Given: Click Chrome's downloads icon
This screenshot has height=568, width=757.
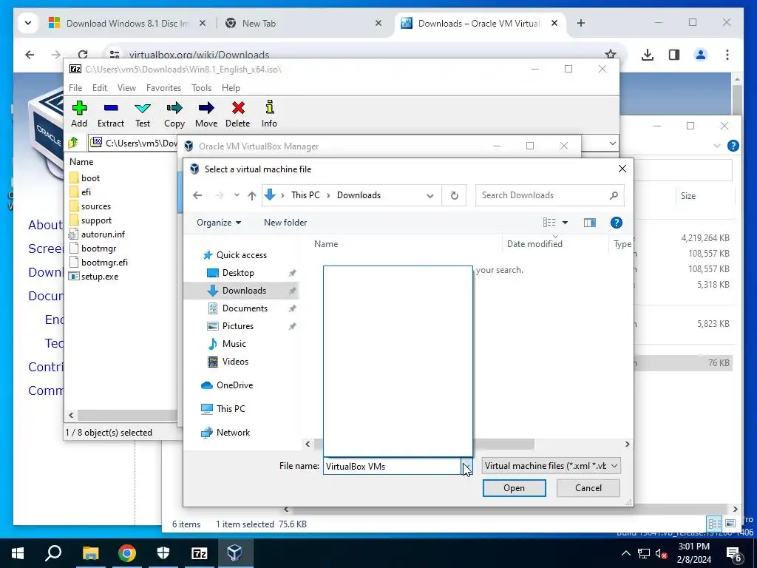Looking at the screenshot, I should (648, 55).
